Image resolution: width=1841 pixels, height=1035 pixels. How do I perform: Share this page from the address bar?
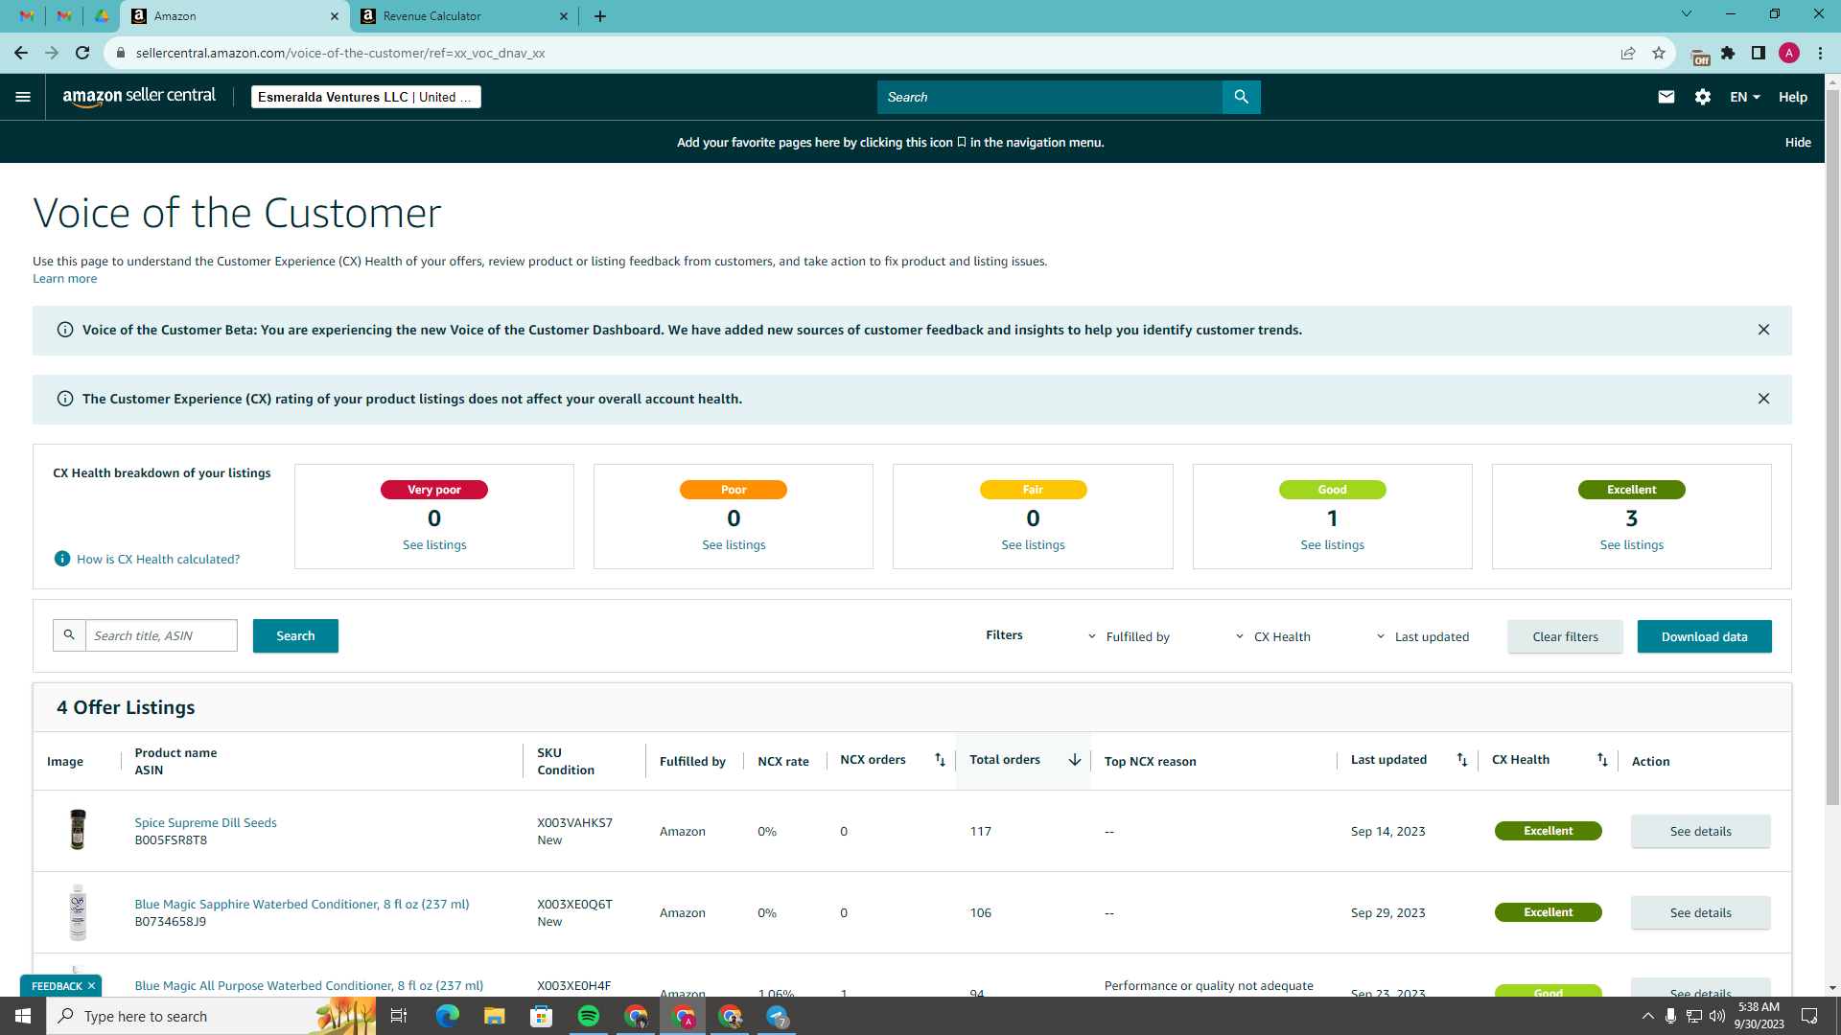(x=1628, y=54)
